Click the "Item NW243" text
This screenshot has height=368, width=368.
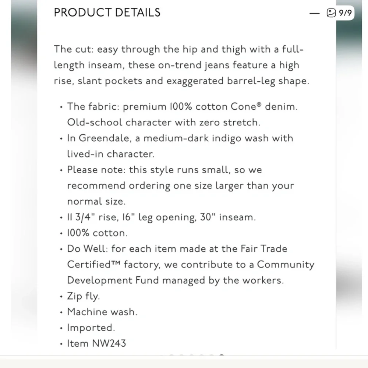[96, 343]
